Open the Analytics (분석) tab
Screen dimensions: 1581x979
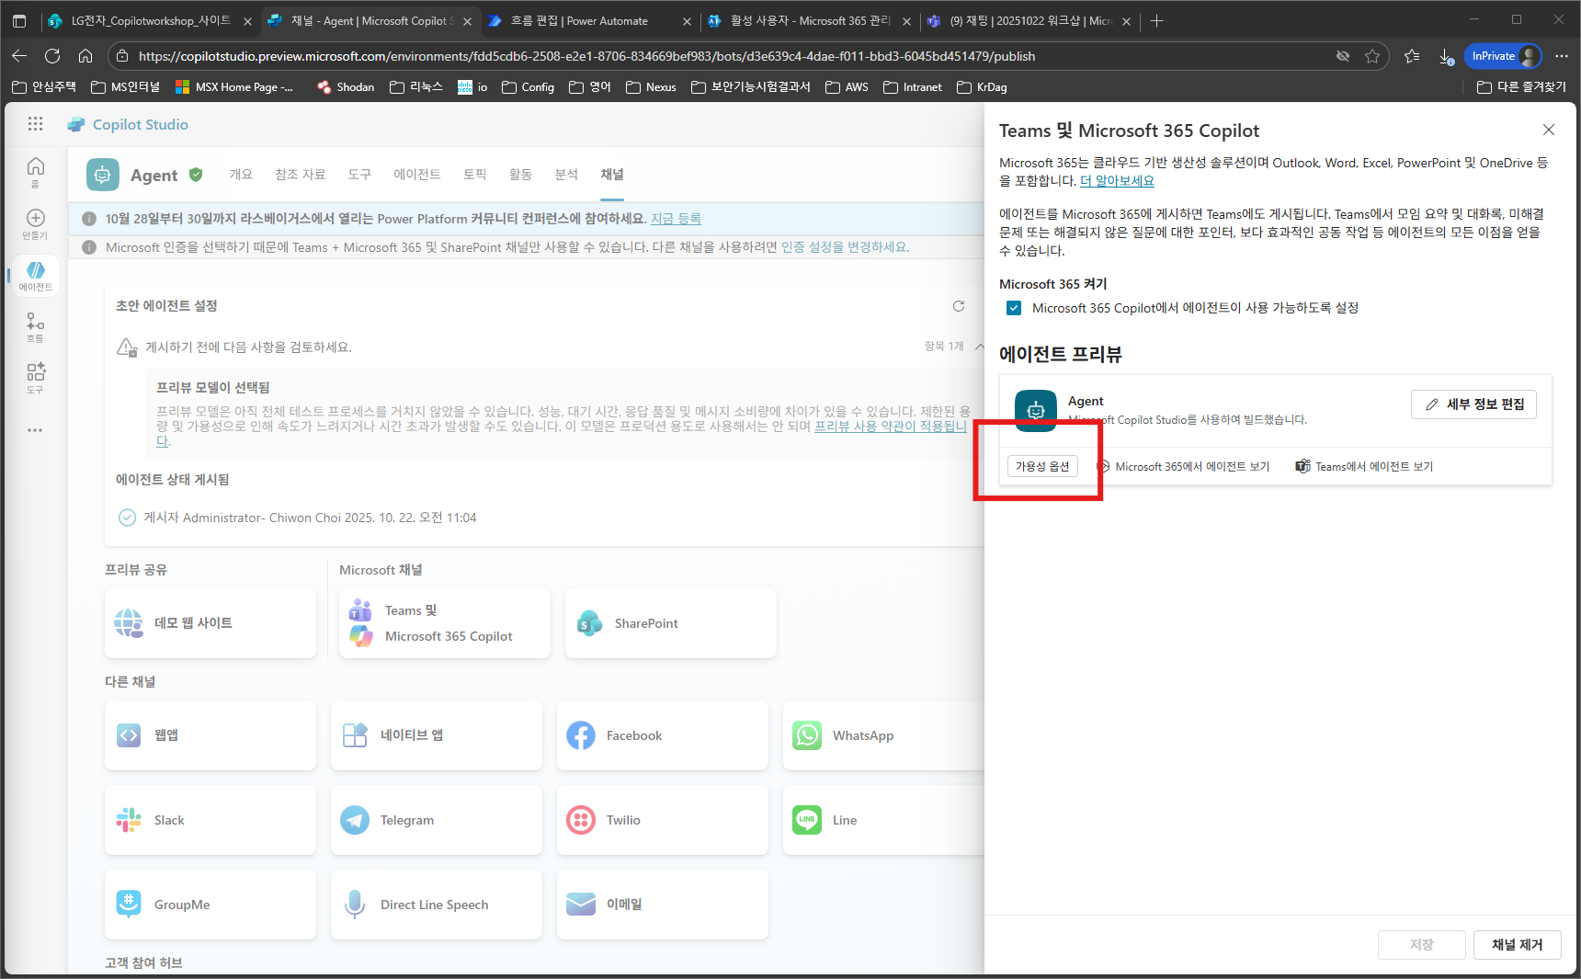pyautogui.click(x=566, y=174)
